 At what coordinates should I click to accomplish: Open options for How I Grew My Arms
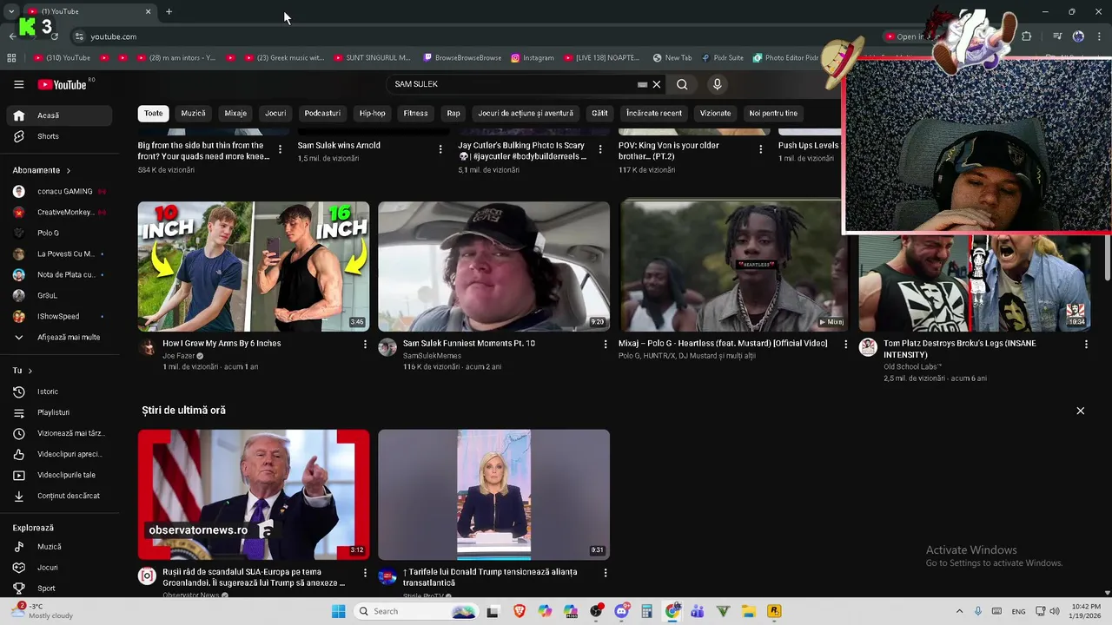365,345
